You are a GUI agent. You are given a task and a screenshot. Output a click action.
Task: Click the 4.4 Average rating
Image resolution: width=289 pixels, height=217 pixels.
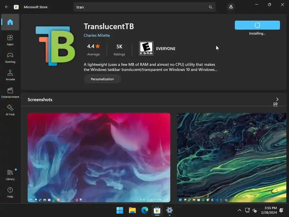tap(93, 50)
